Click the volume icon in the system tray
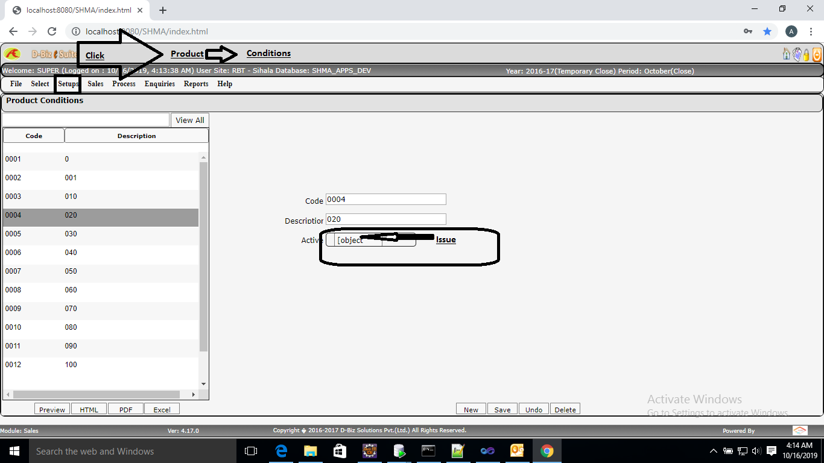The height and width of the screenshot is (463, 824). (756, 450)
